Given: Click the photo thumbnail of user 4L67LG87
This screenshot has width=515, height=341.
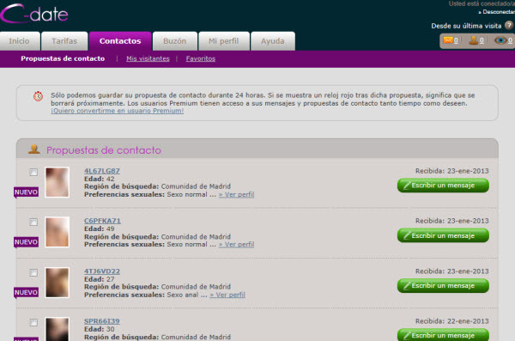Looking at the screenshot, I should [x=58, y=182].
